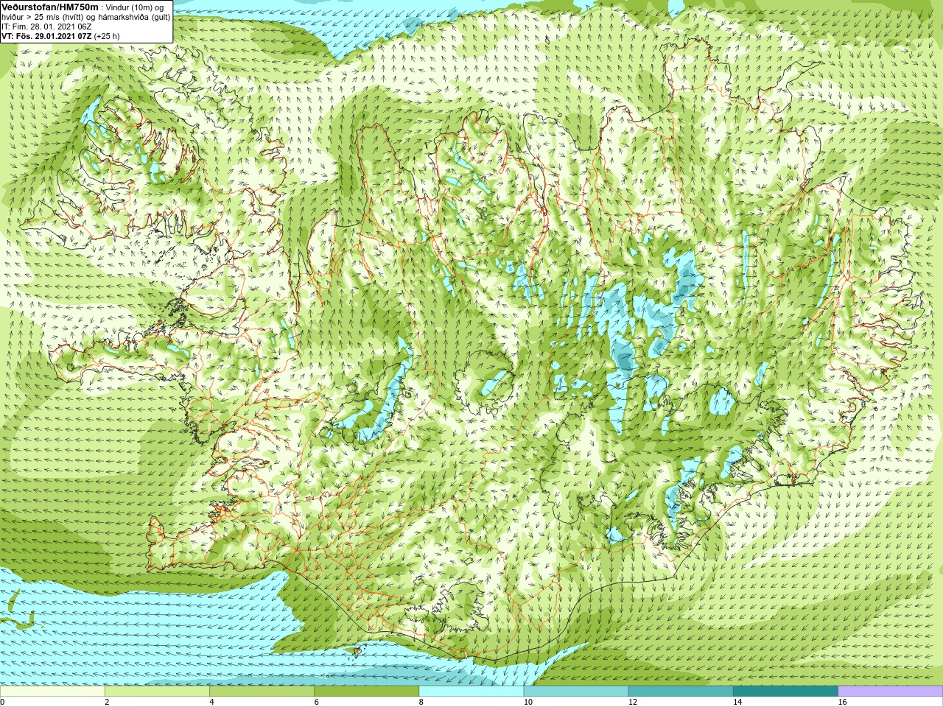Click the olive green 6–8 m/s legend swatch
Image resolution: width=943 pixels, height=707 pixels.
[367, 692]
